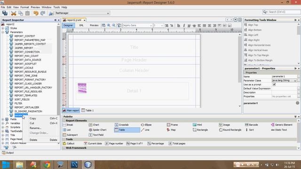
Task: Click the Copy icon in main toolbar
Action: point(21,13)
